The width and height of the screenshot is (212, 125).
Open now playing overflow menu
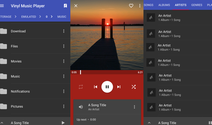[x=140, y=6]
